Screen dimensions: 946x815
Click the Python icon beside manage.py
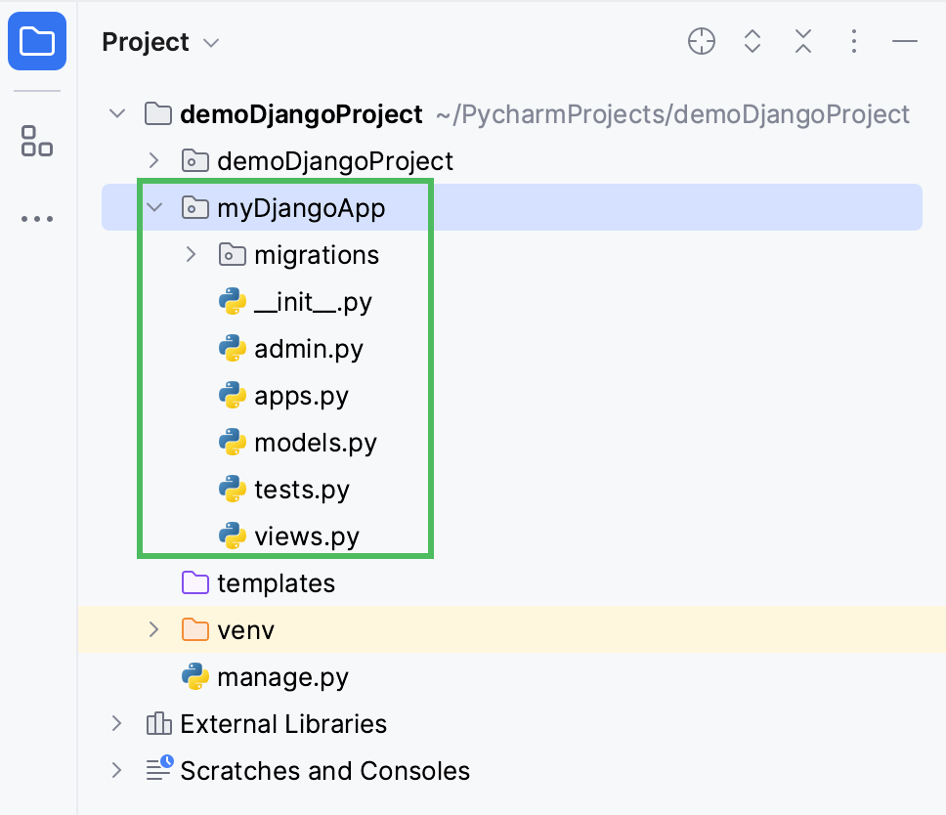tap(195, 676)
